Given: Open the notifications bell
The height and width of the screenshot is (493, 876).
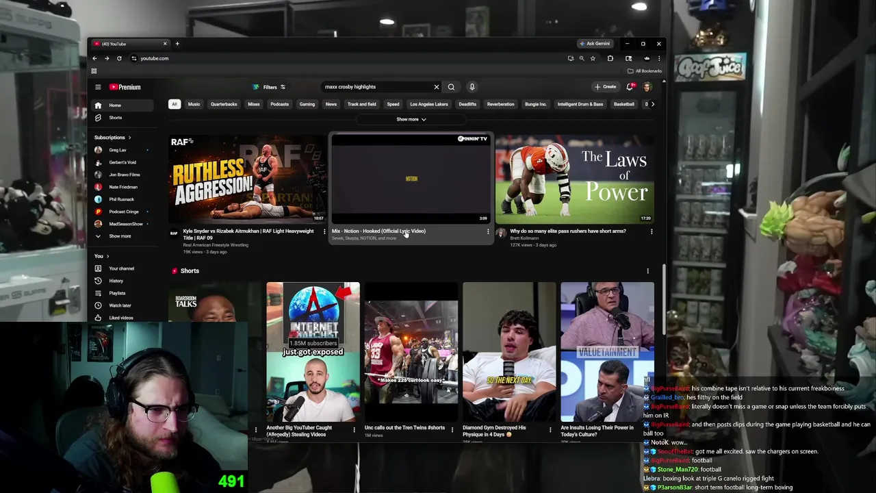Looking at the screenshot, I should (x=630, y=87).
